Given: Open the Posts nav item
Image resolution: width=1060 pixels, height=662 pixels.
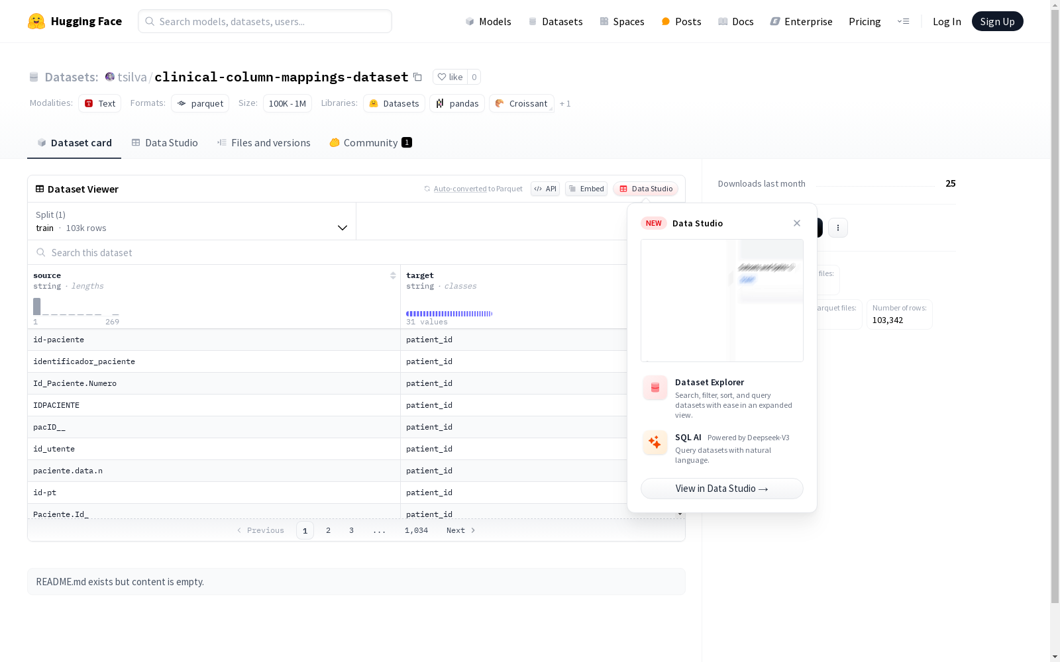Looking at the screenshot, I should (681, 21).
